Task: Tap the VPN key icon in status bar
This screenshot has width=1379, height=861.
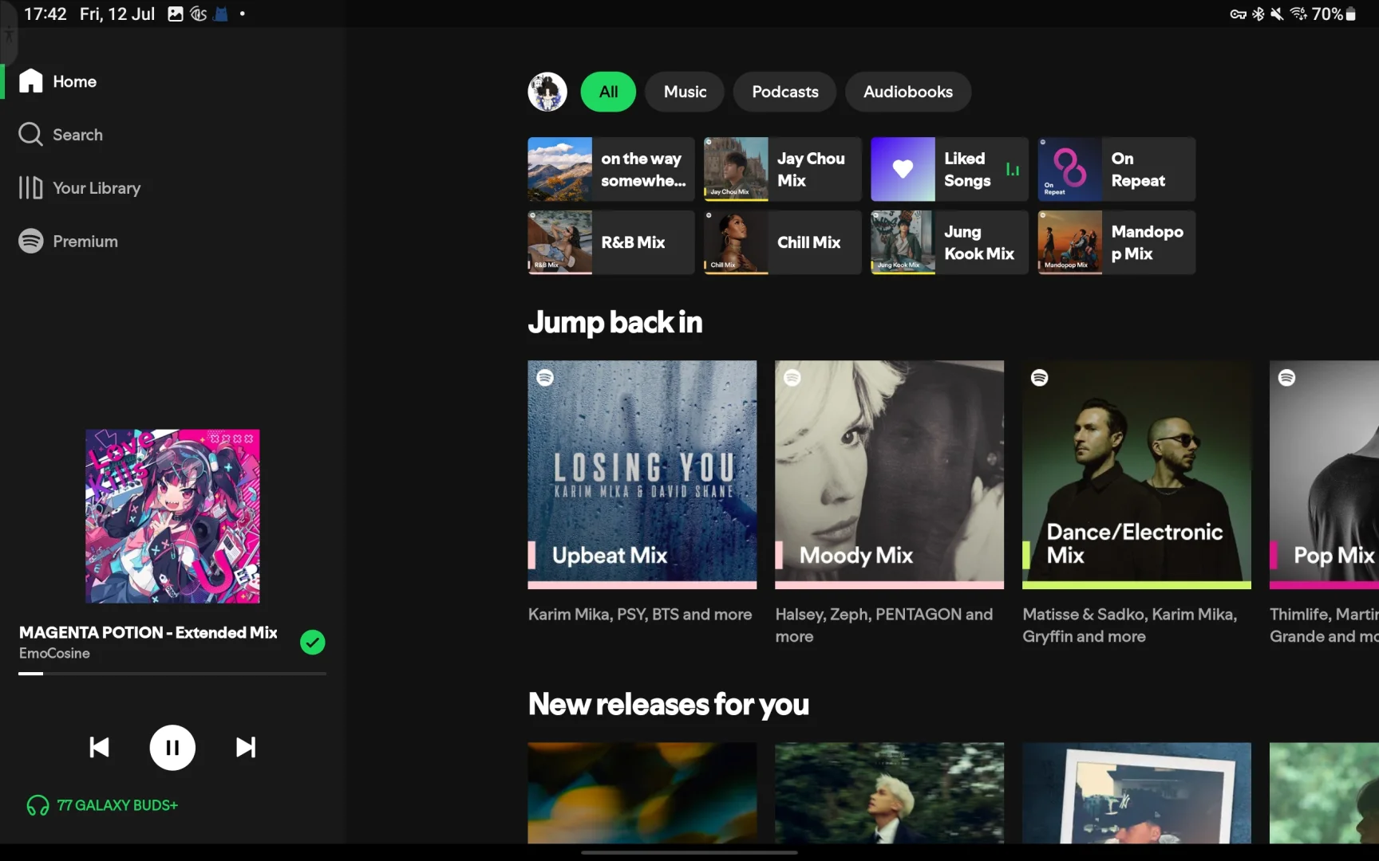Action: [x=1238, y=14]
